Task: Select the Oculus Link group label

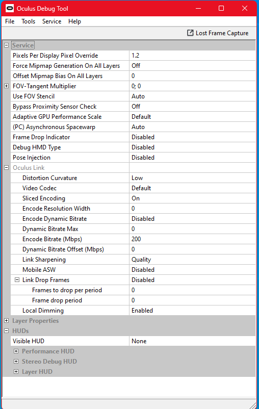Action: pos(29,167)
